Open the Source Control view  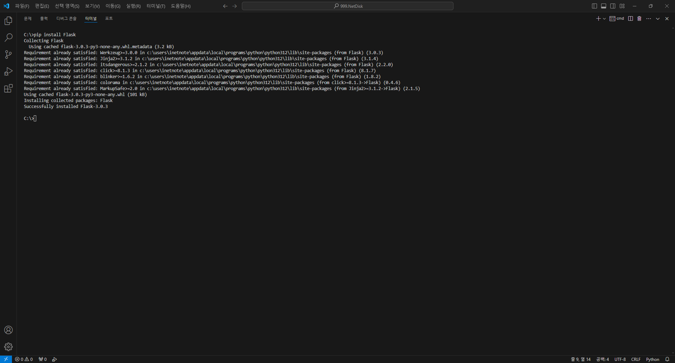8,55
